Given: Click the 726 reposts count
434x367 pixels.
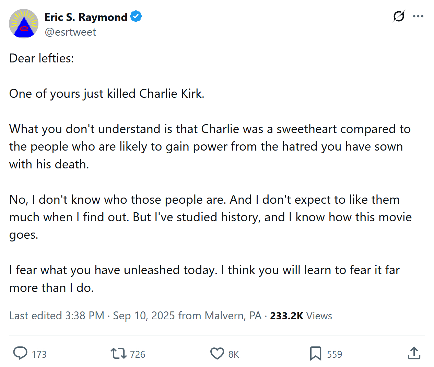Looking at the screenshot, I should click(138, 354).
